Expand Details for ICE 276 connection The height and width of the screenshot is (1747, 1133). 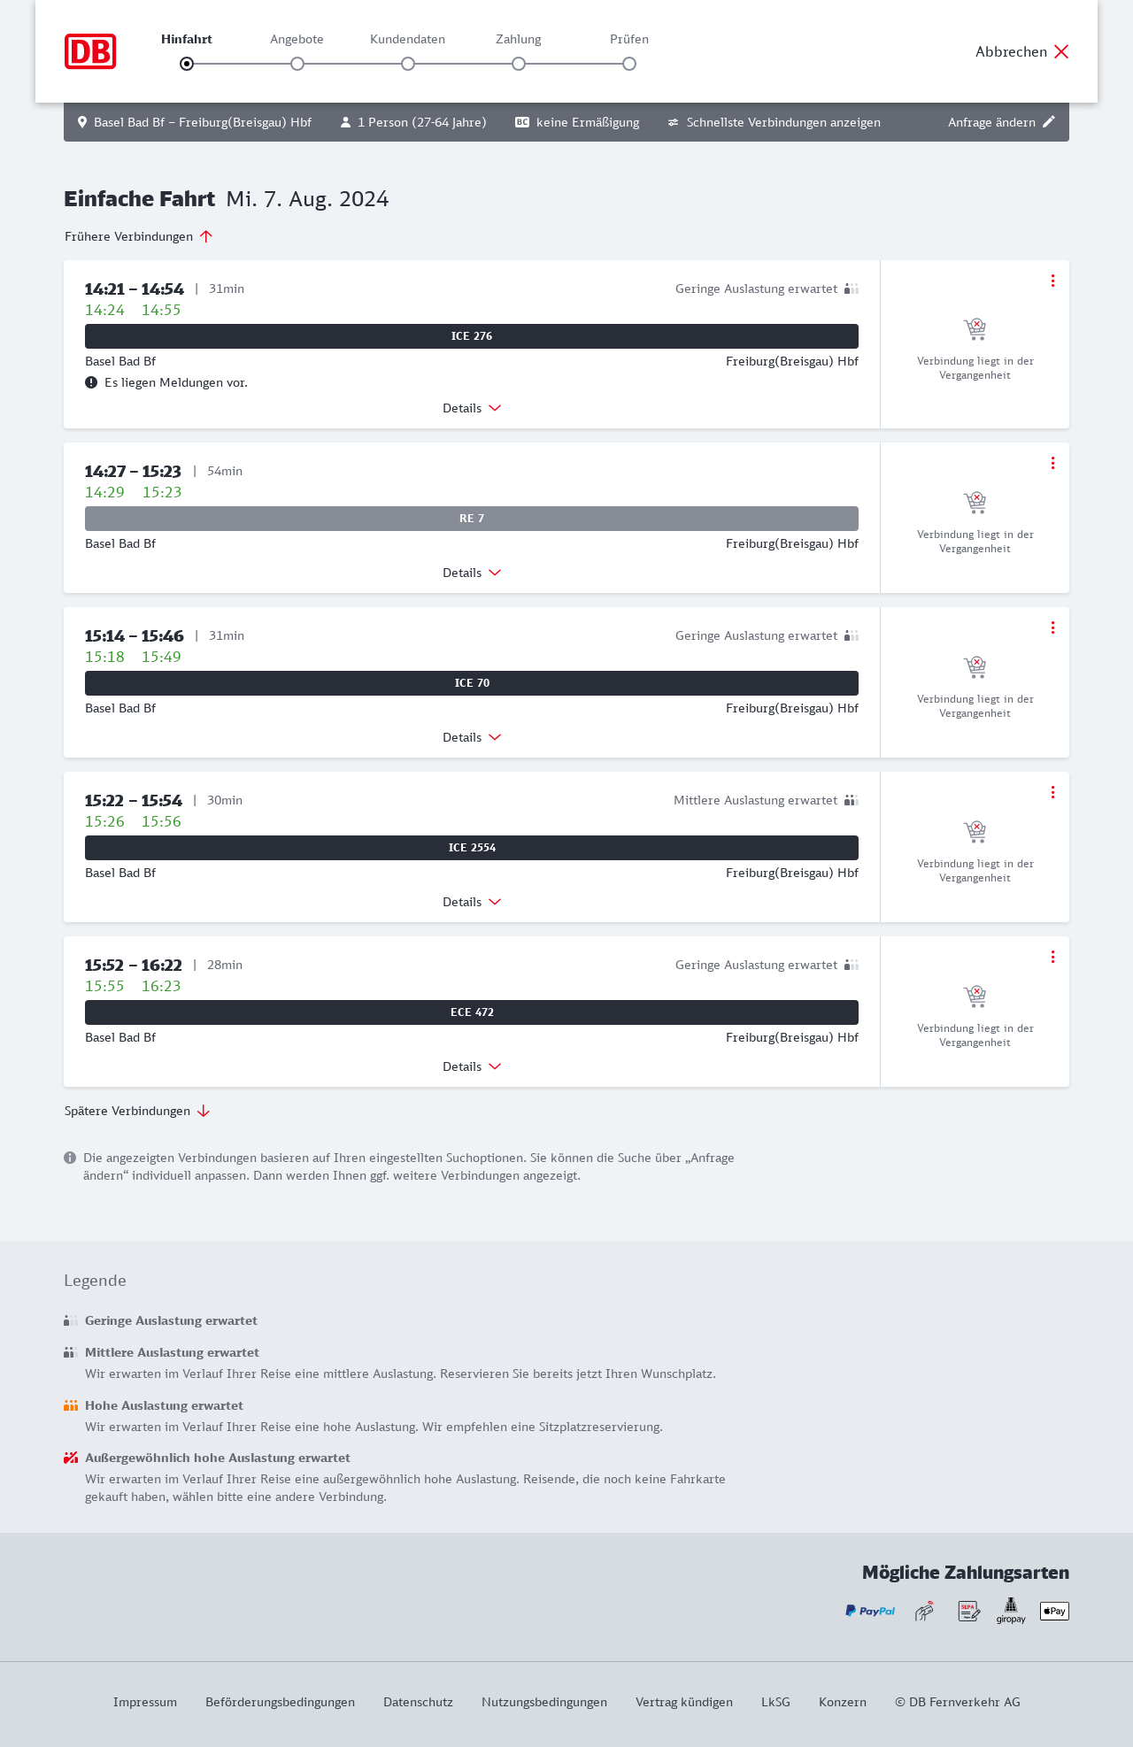tap(472, 408)
